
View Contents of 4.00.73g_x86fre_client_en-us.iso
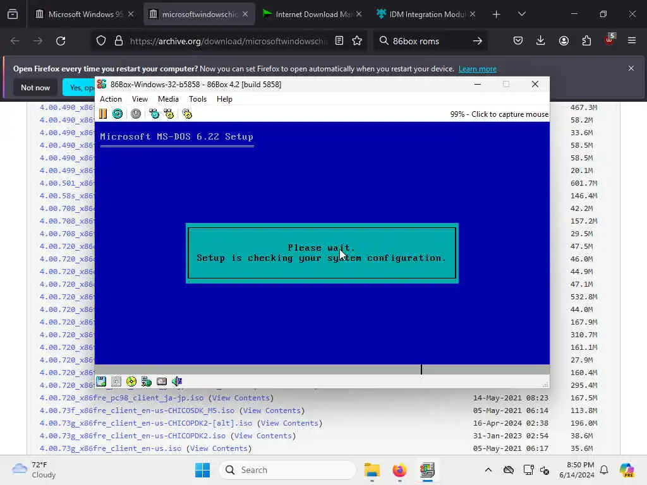coord(219,448)
